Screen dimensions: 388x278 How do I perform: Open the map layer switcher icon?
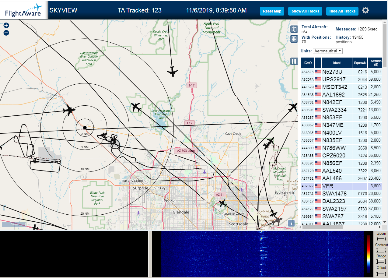(x=294, y=29)
